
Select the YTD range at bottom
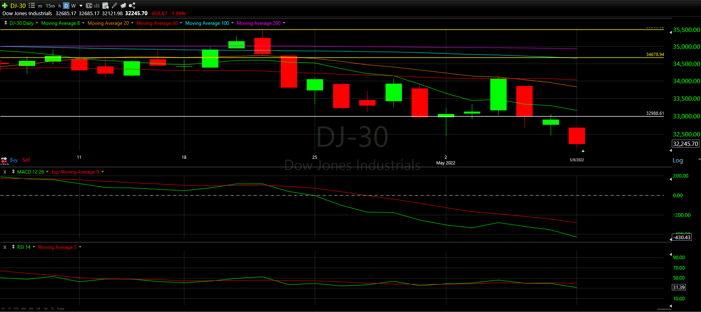(x=16, y=308)
